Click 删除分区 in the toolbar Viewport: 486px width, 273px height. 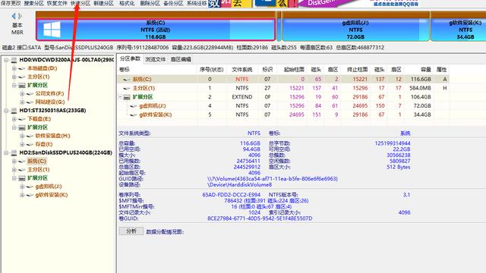click(x=150, y=3)
